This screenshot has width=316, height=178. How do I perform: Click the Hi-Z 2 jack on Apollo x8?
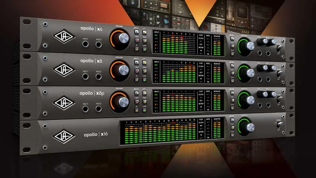[x=98, y=77]
